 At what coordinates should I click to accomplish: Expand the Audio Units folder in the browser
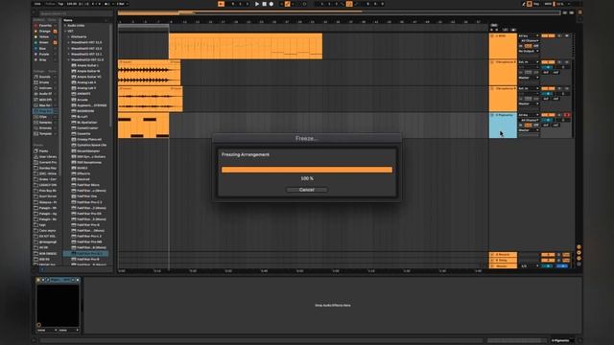point(65,26)
